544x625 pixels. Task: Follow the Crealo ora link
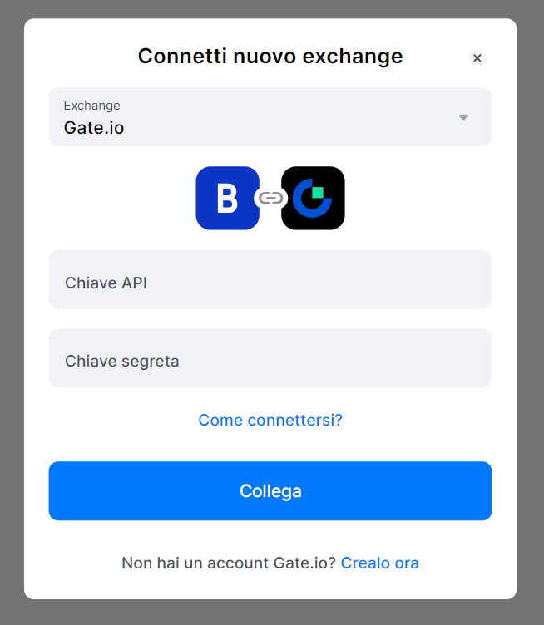(379, 563)
